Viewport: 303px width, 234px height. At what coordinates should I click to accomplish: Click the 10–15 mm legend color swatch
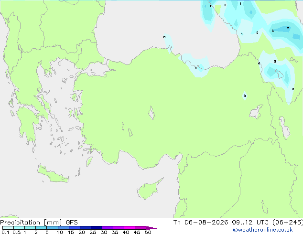pos(63,228)
